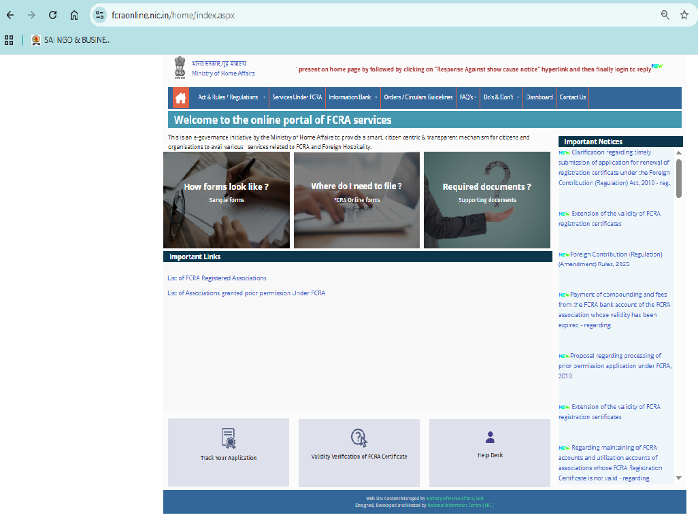Open browser home page icon
This screenshot has width=698, height=528.
[74, 15]
